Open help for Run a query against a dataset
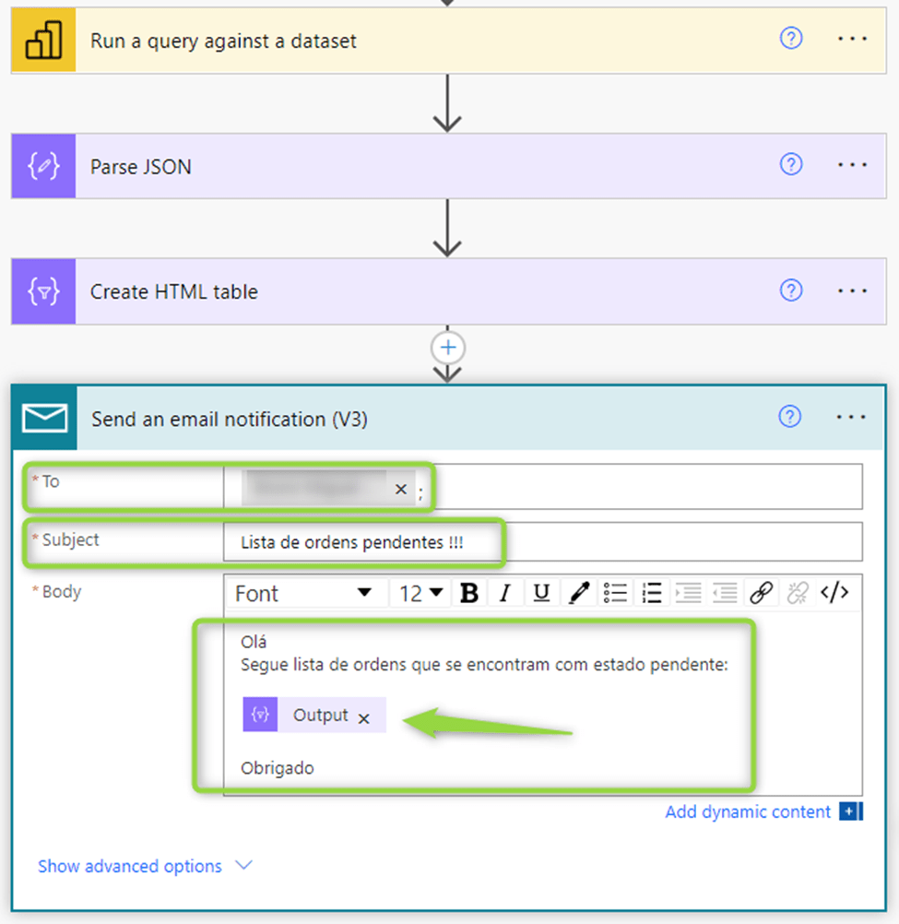899x924 pixels. (x=791, y=39)
